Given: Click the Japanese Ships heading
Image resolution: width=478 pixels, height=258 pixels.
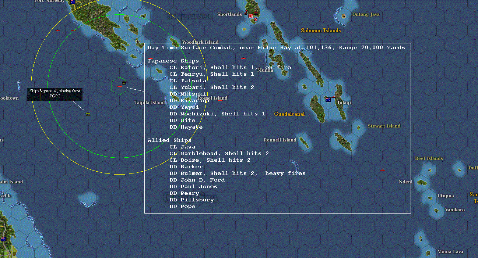Looking at the screenshot, I should point(173,61).
